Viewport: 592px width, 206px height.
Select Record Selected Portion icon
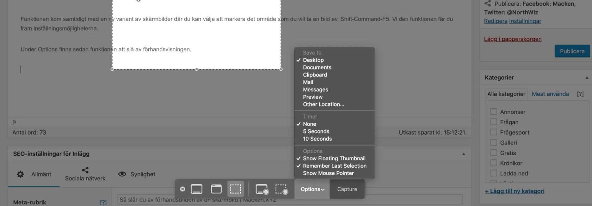click(281, 189)
